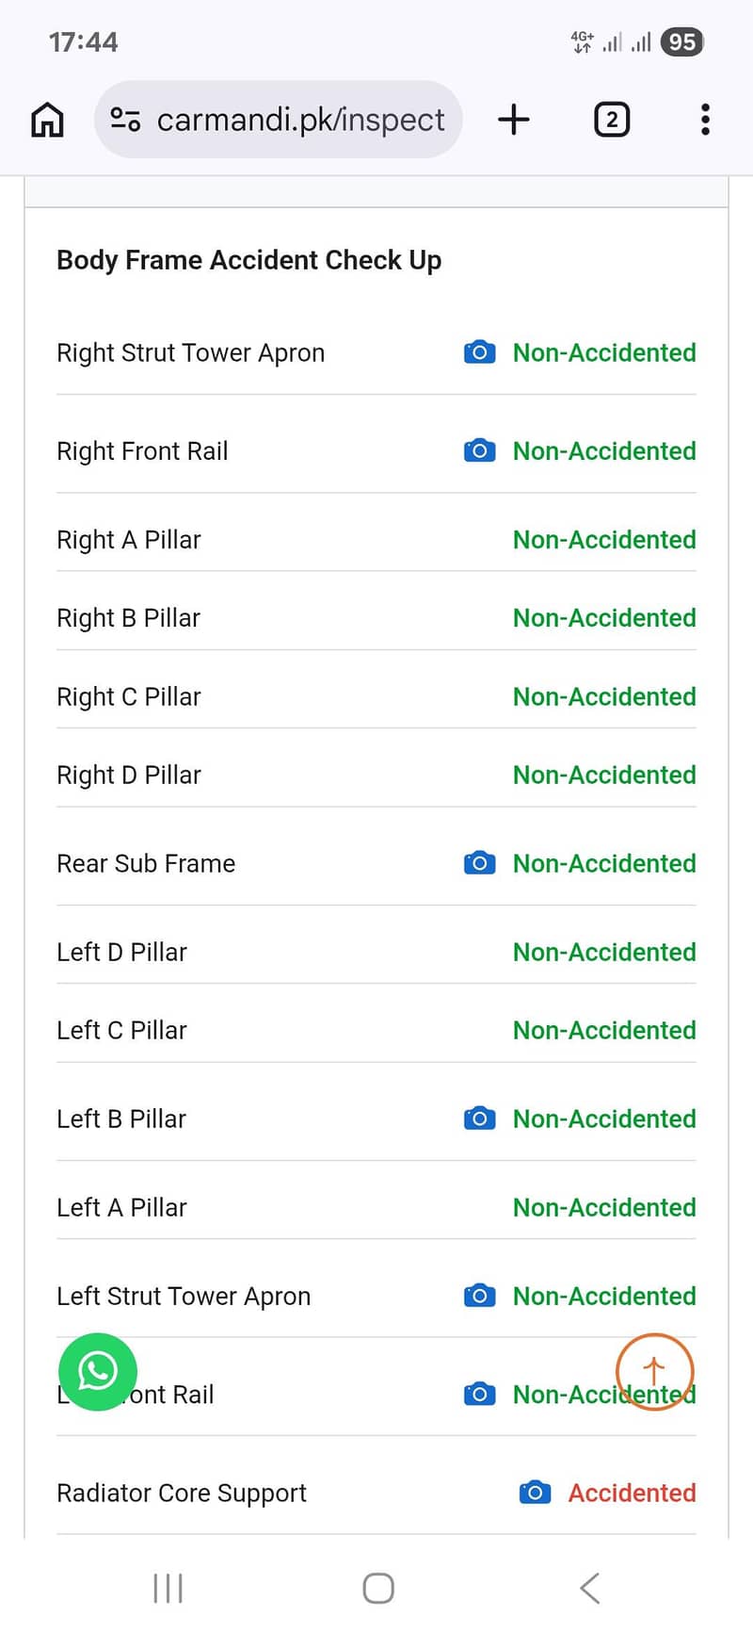
Task: Tap Android home navigation button
Action: pos(377,1588)
